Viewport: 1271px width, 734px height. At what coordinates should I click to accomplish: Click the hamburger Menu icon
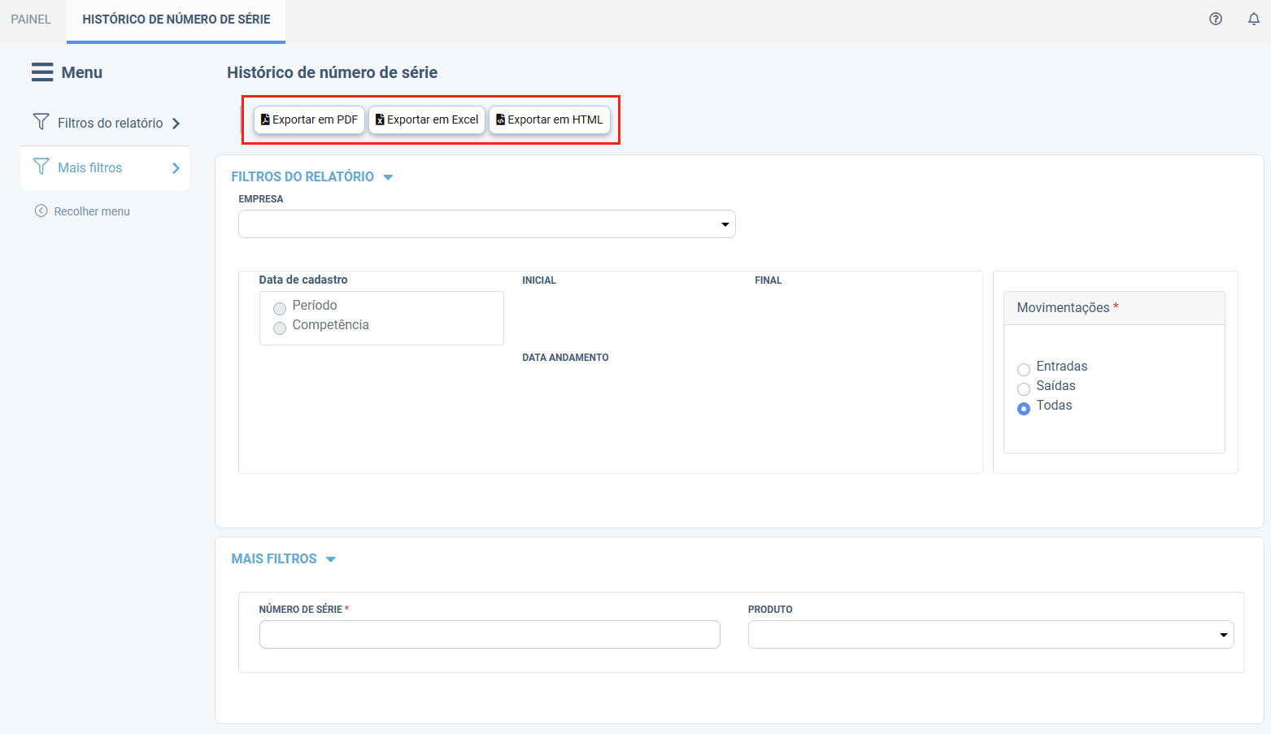tap(42, 72)
